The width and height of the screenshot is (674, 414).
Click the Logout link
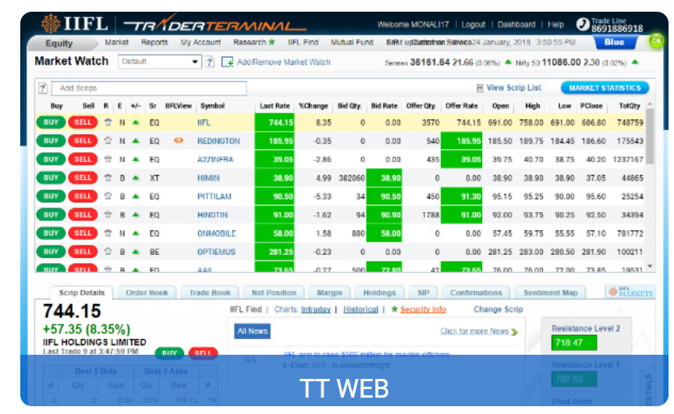(x=473, y=24)
